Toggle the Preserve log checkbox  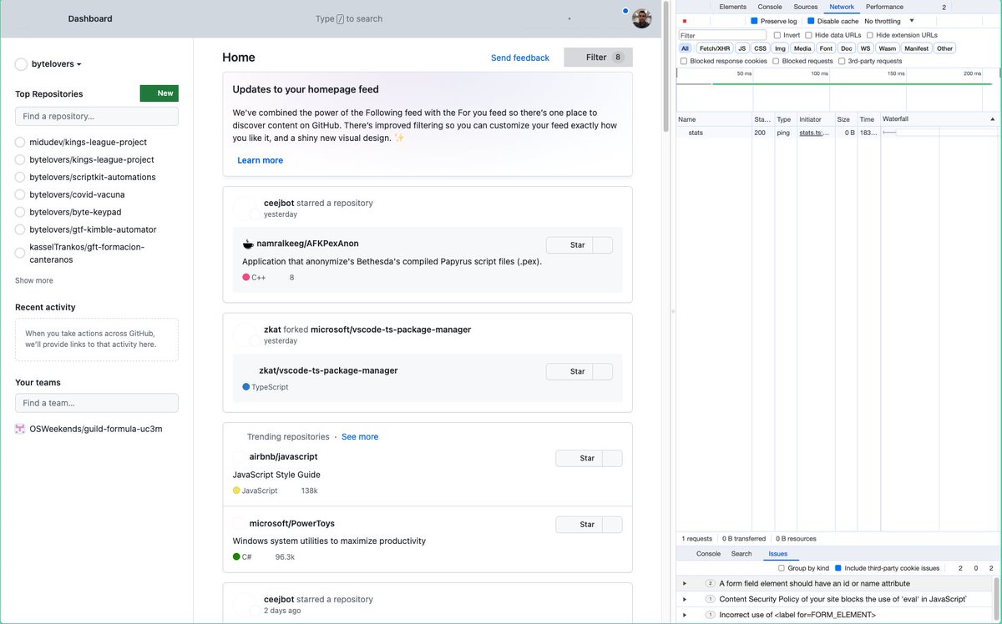pyautogui.click(x=754, y=21)
